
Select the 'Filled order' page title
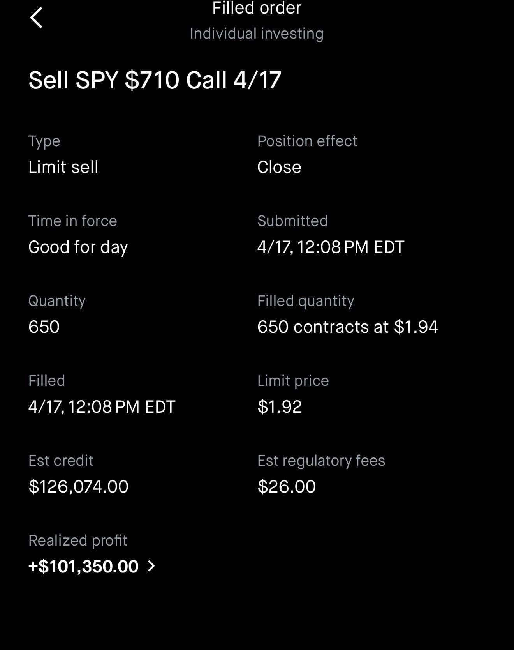pyautogui.click(x=257, y=8)
